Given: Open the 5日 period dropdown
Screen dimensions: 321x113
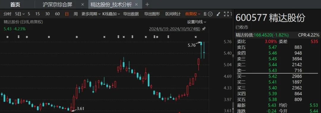Looking at the screenshot, I should click(20, 14).
